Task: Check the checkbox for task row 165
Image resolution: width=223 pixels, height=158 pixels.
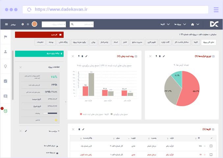Action: [211, 146]
